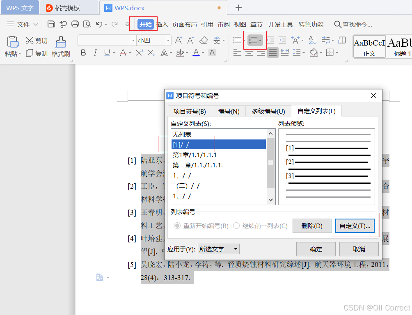The height and width of the screenshot is (315, 412).
Task: Open the 应用于 所选文字 dropdown
Action: (x=219, y=249)
